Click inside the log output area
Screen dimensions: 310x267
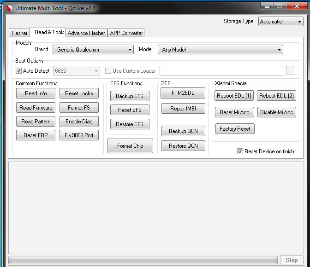(156, 208)
